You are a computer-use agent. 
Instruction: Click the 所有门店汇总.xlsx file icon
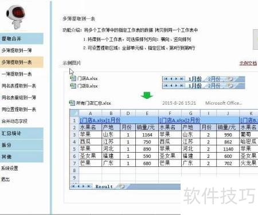[x=72, y=103]
